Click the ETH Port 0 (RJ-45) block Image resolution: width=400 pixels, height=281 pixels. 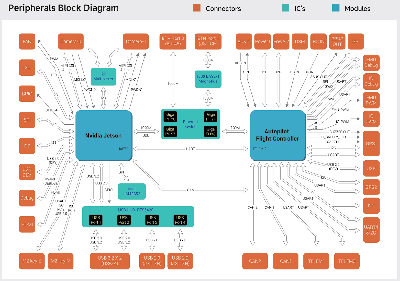click(x=173, y=41)
